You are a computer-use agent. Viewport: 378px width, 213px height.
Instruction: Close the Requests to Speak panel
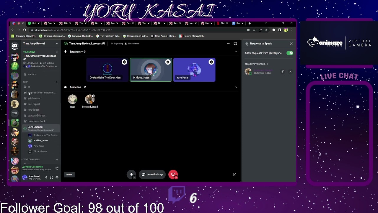(291, 43)
